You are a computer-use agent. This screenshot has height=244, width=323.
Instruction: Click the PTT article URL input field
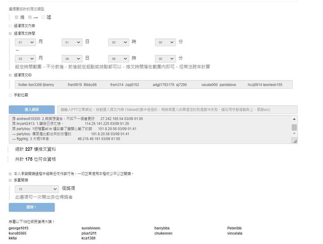coord(177,109)
